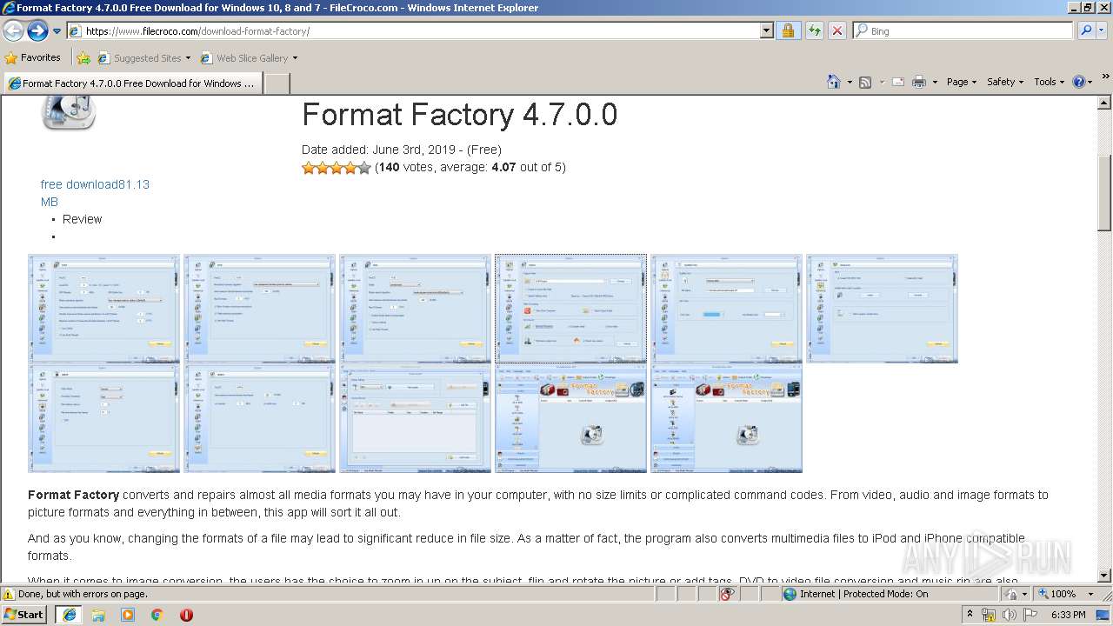Click the Format Factory logo image
Screen dimensions: 1113x626
69,113
